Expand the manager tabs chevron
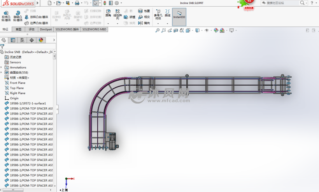This screenshot has width=319, height=192. [x=54, y=40]
